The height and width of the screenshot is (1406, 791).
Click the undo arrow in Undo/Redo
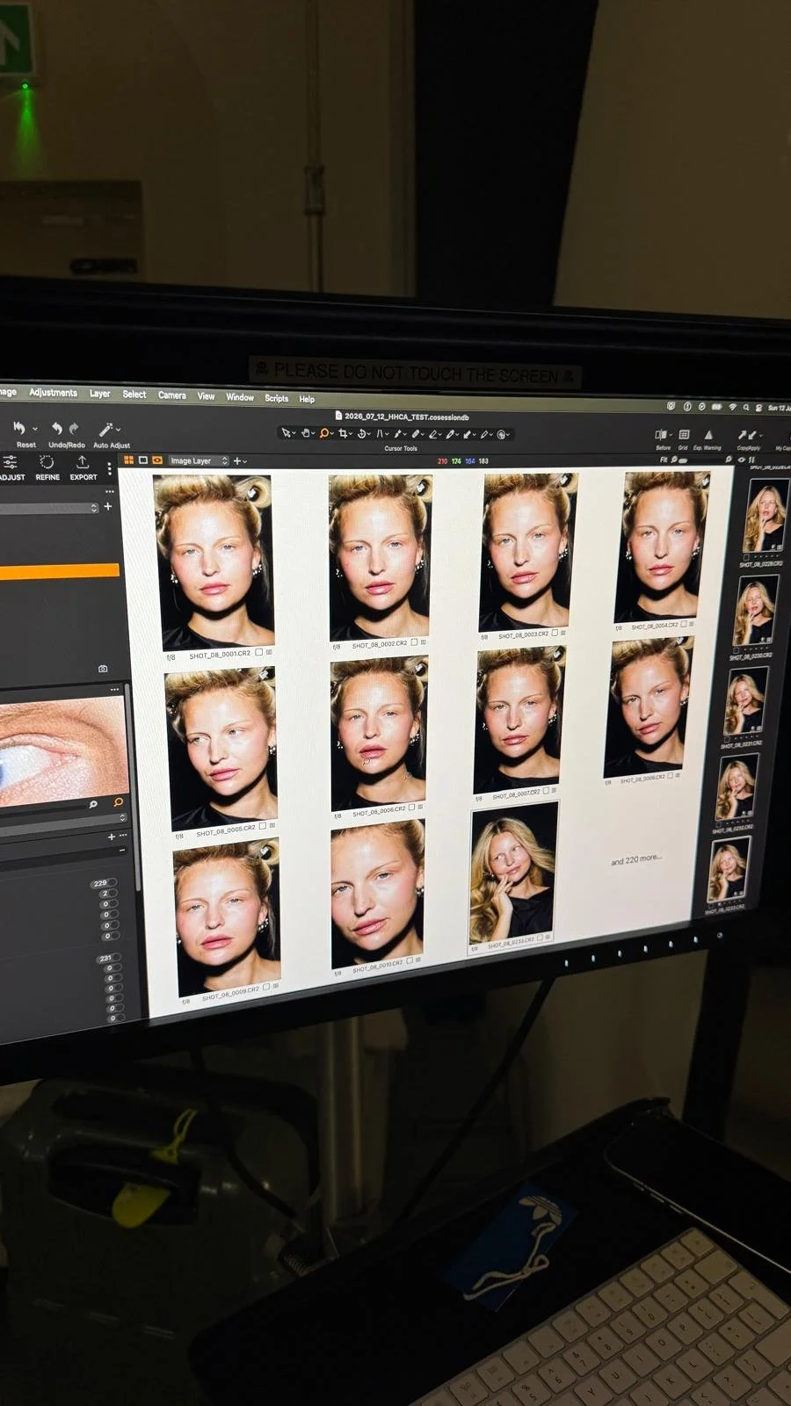pyautogui.click(x=56, y=428)
